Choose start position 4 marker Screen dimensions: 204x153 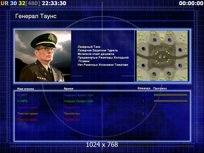(169, 73)
